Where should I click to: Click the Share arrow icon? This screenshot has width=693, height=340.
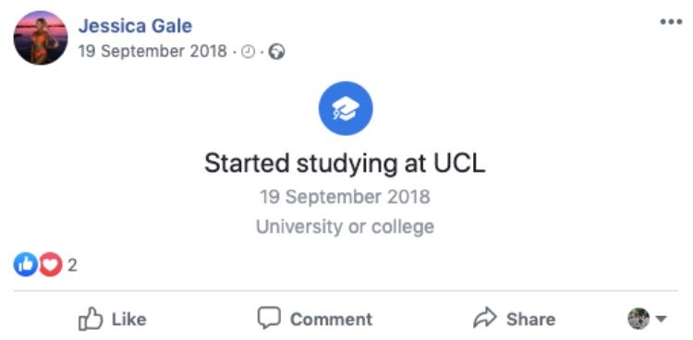(485, 318)
